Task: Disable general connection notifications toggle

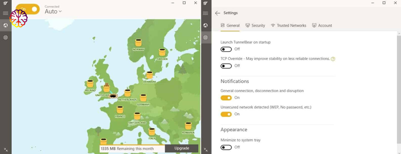Action: pos(226,98)
